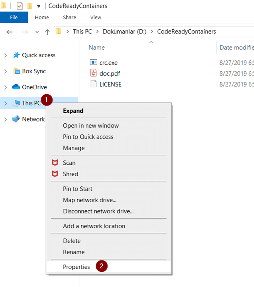Image resolution: width=254 pixels, height=287 pixels.
Task: Click the Properties quick-access checkmark icon
Action: click(x=20, y=6)
